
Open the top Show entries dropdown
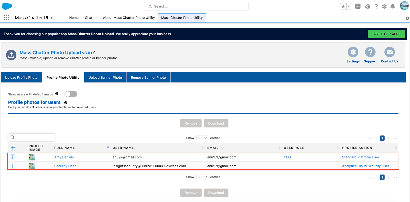point(202,138)
